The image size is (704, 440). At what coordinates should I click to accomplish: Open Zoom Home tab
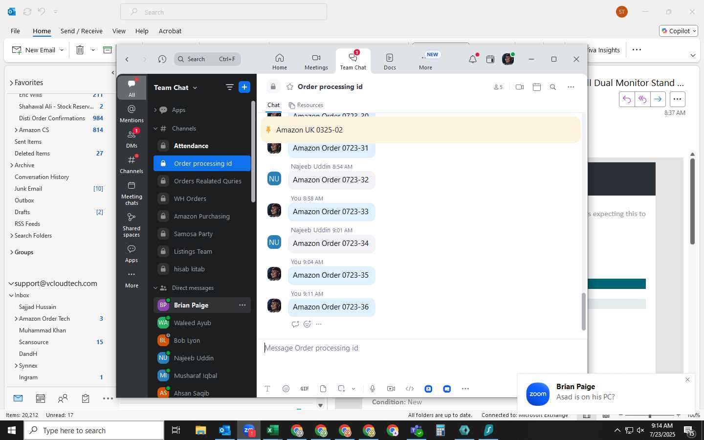tap(280, 62)
